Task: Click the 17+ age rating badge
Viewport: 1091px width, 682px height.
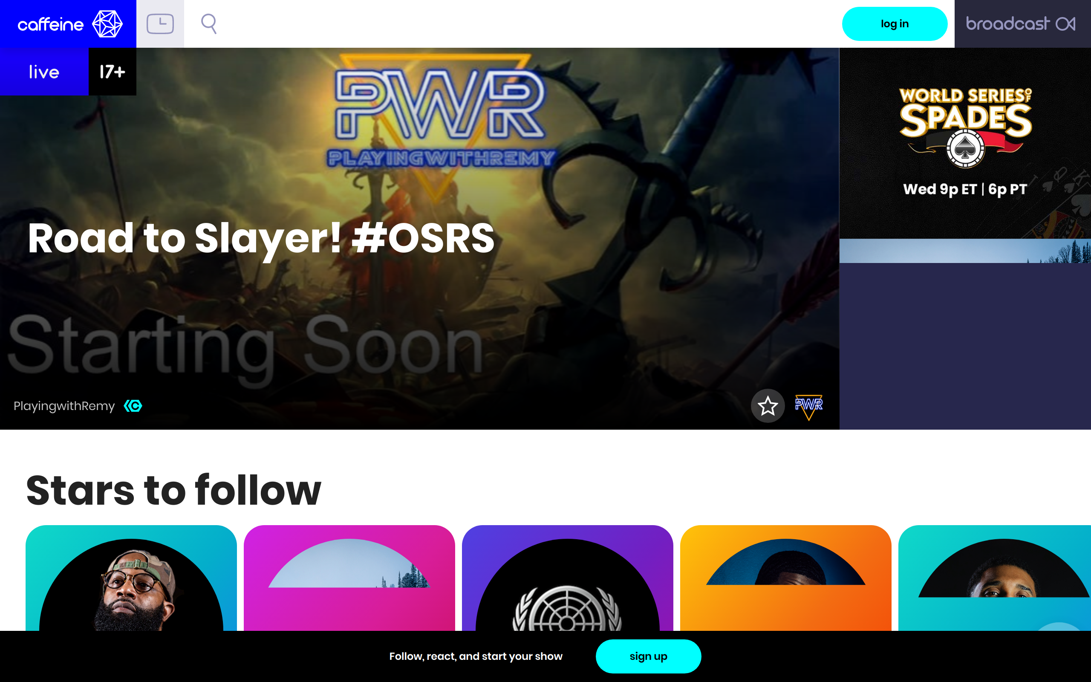Action: 112,72
